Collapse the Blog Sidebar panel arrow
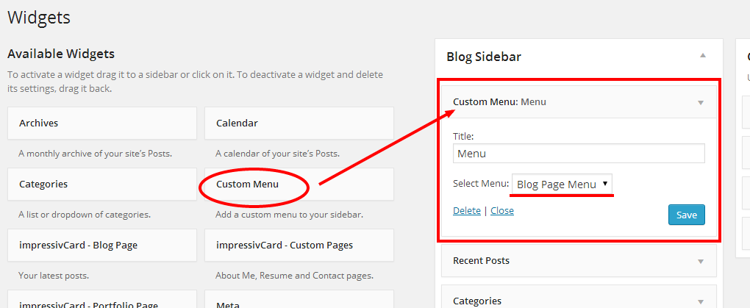This screenshot has width=750, height=308. coord(703,56)
